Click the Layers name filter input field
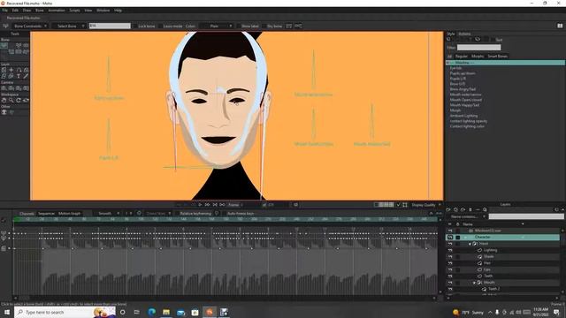 (526, 216)
